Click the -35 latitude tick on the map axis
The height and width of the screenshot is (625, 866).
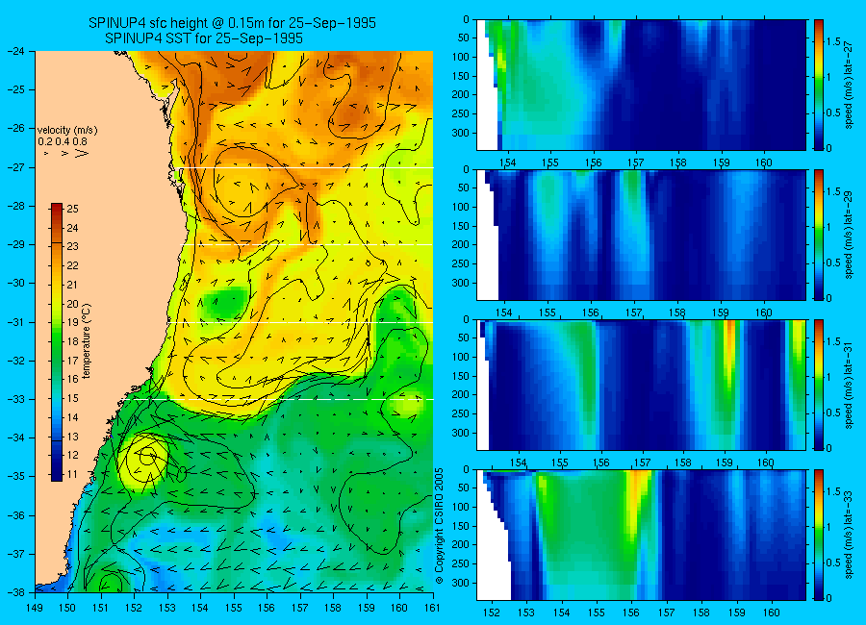click(x=16, y=477)
